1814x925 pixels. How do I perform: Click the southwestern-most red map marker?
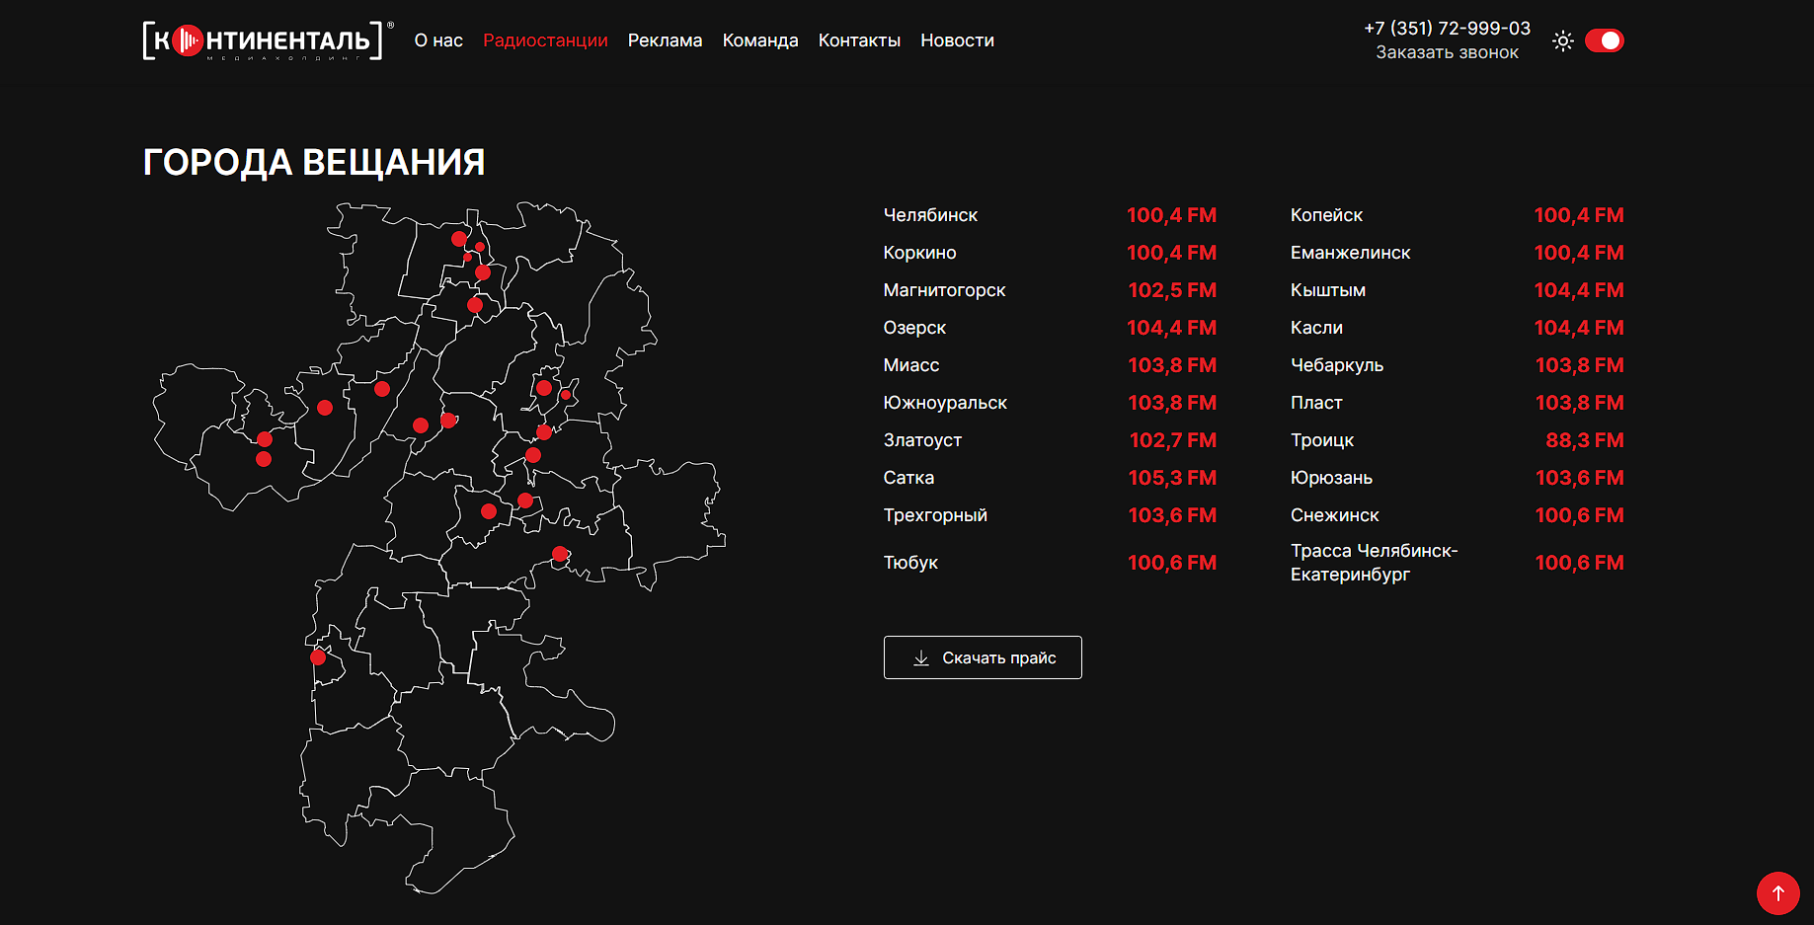pos(318,656)
